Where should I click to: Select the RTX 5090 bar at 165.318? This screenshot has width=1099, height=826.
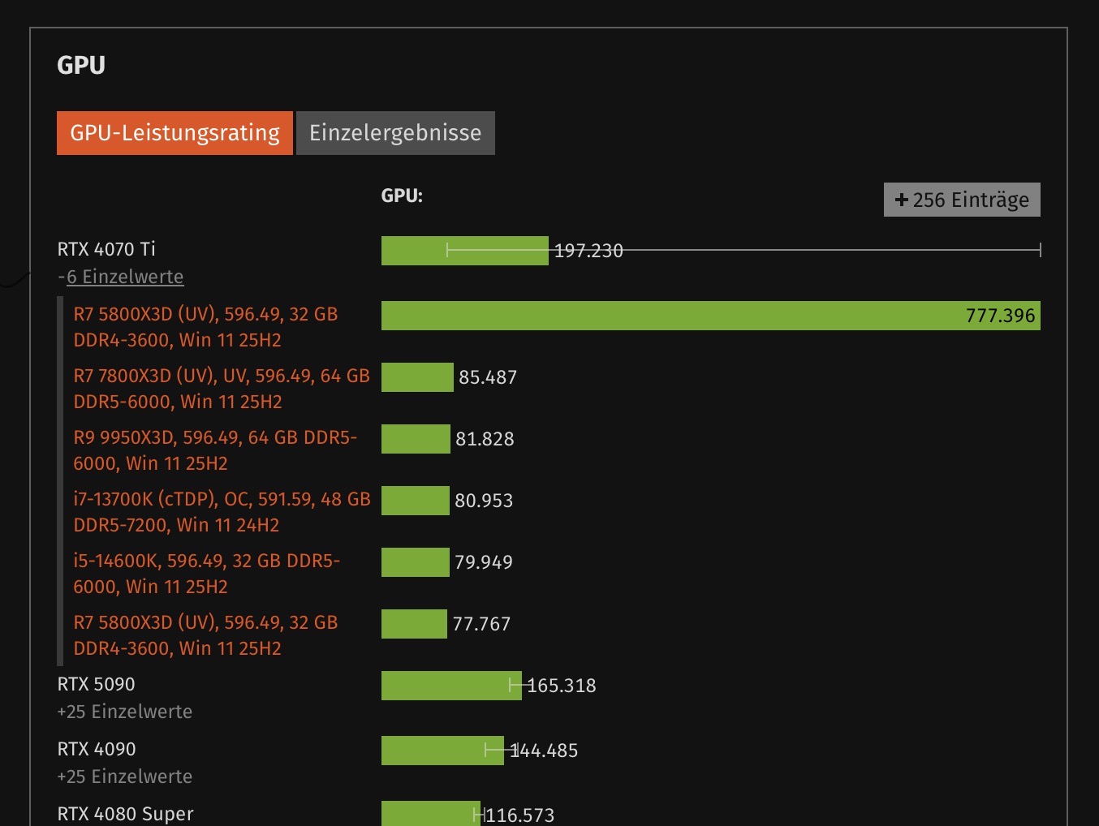click(451, 686)
